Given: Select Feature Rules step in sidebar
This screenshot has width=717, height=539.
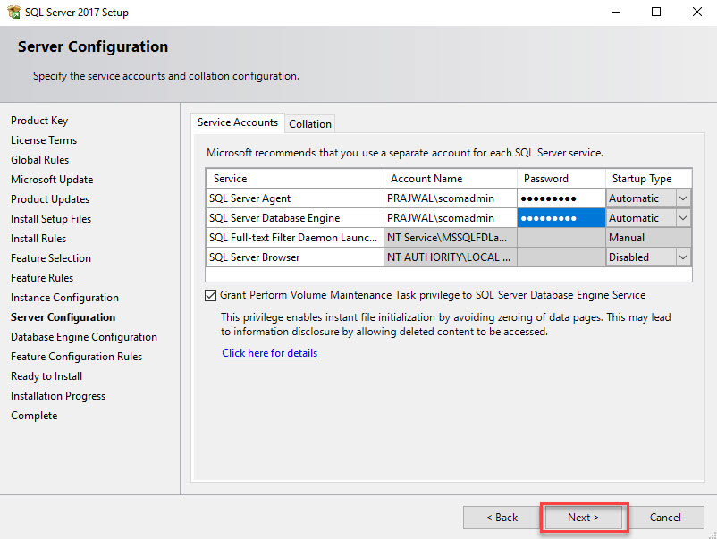Looking at the screenshot, I should [x=42, y=278].
